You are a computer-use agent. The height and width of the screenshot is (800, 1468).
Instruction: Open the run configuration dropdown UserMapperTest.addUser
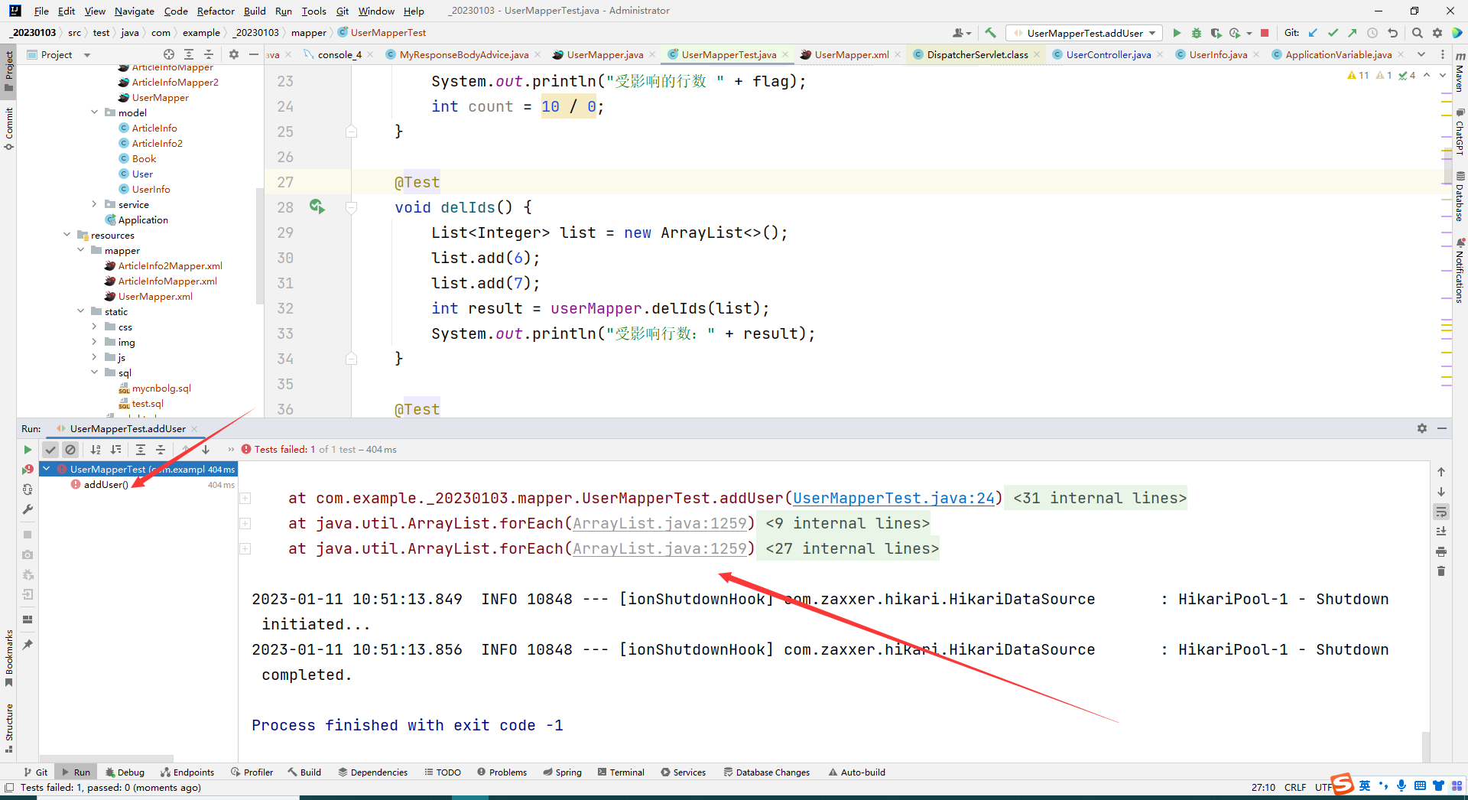tap(1084, 33)
